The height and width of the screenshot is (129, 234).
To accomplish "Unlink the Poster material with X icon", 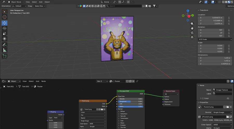I will tap(133, 81).
